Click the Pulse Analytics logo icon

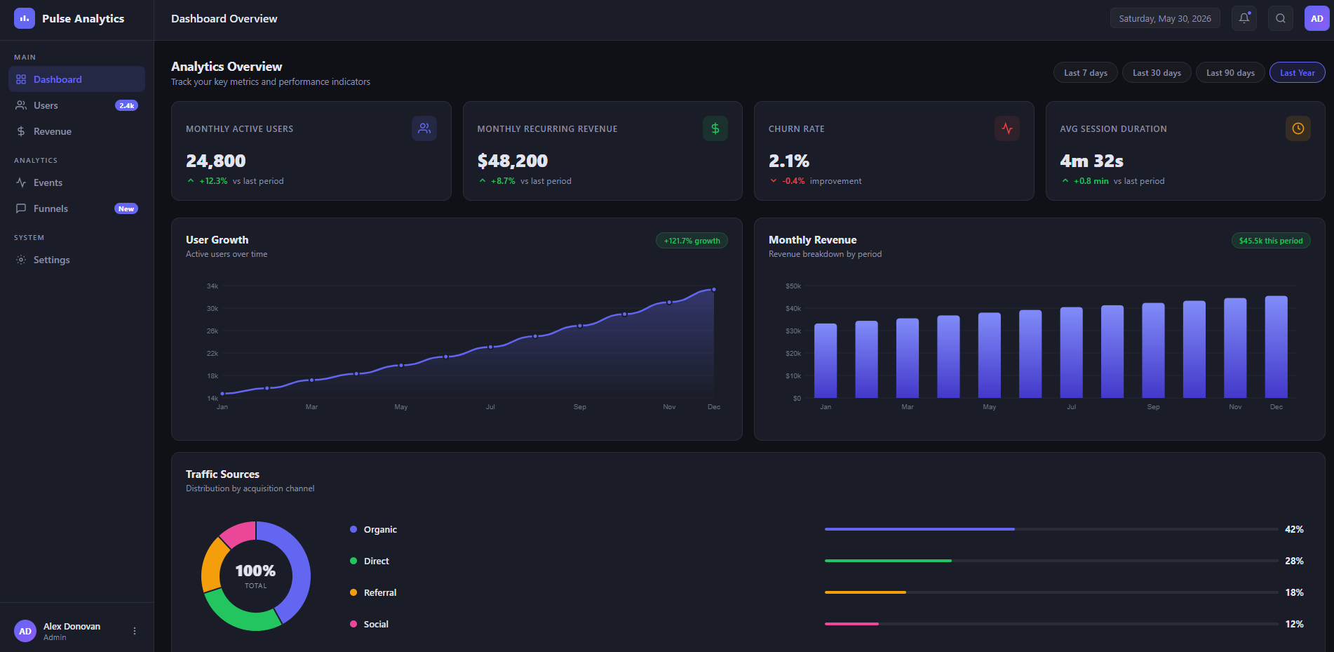[x=25, y=18]
